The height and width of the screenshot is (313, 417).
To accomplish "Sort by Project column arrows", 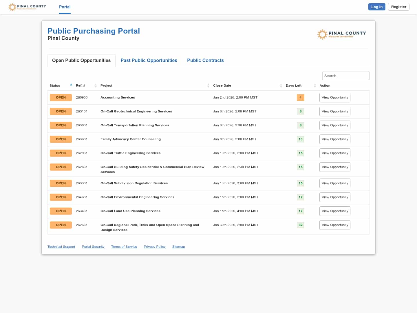I will pos(208,85).
